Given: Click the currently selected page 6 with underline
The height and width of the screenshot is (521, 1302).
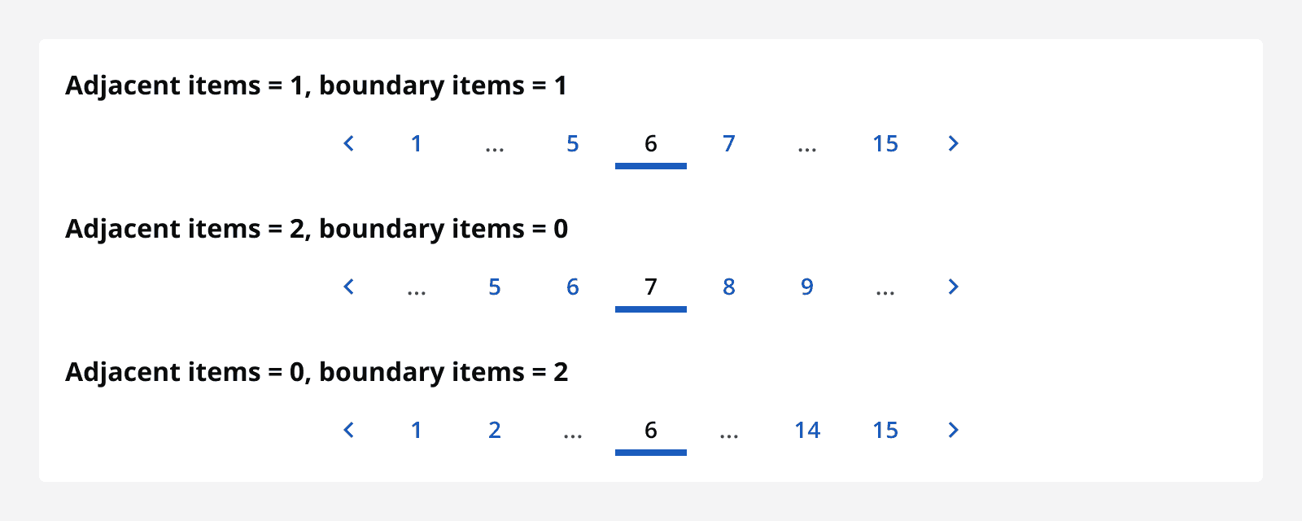Looking at the screenshot, I should tap(650, 143).
